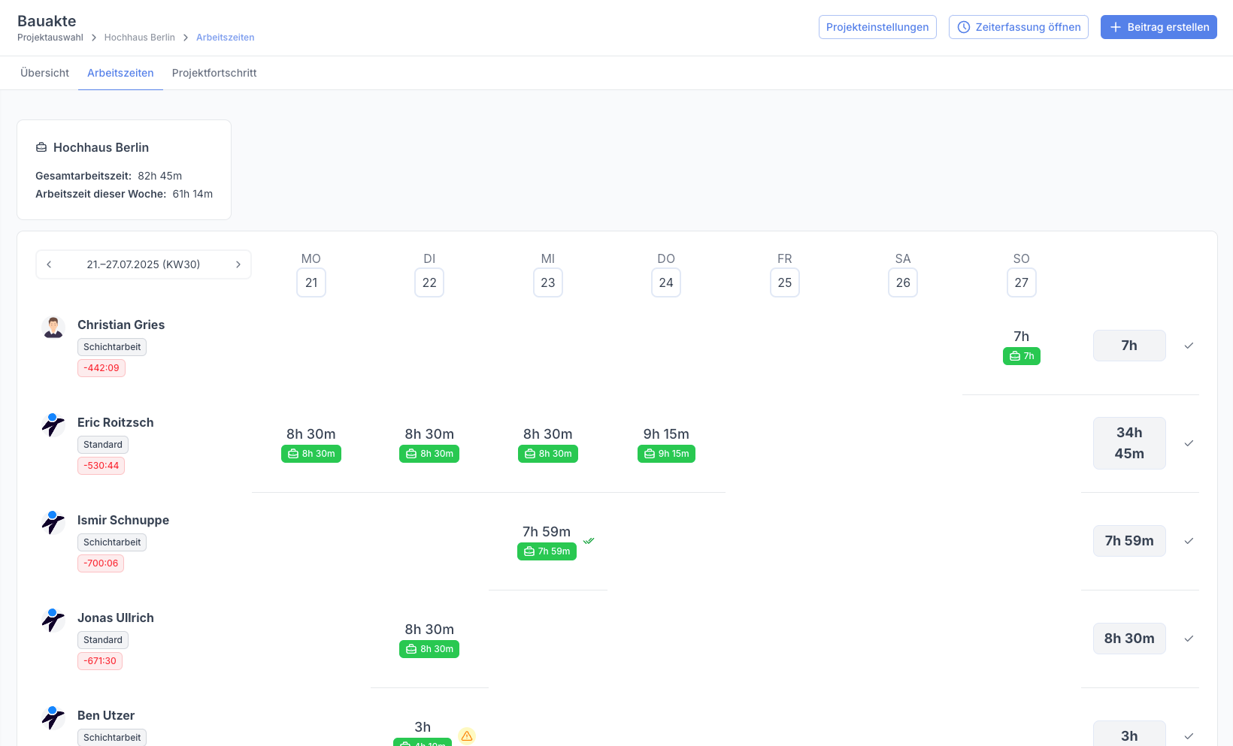Viewport: 1233px width, 746px height.
Task: Click briefcase icon beside Hochhaus Berlin
Action: coord(41,147)
